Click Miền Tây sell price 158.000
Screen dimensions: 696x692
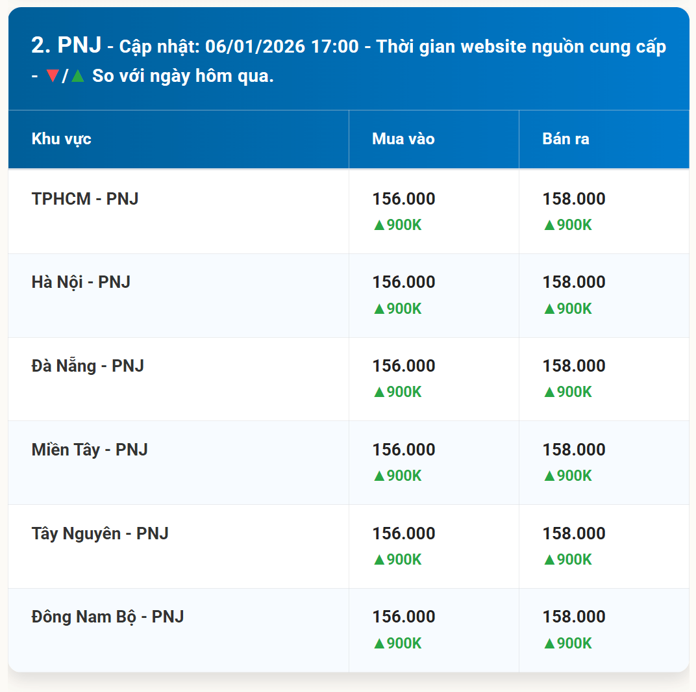coord(574,450)
